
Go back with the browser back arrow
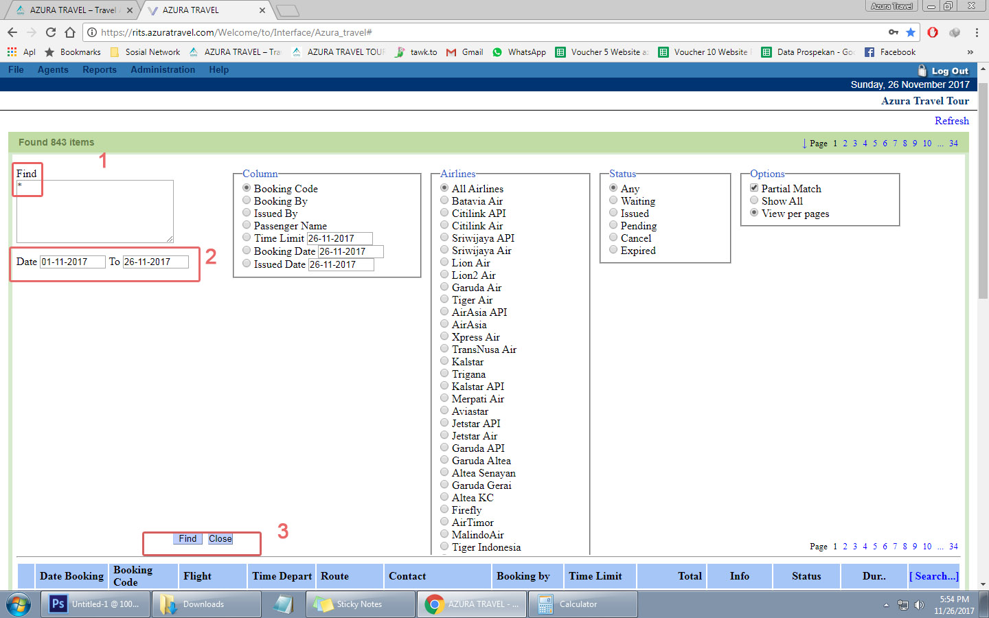pyautogui.click(x=12, y=32)
